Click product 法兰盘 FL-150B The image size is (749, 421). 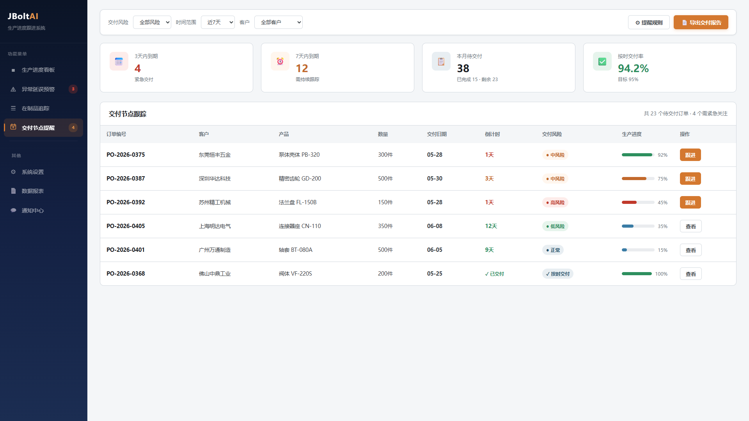click(298, 202)
